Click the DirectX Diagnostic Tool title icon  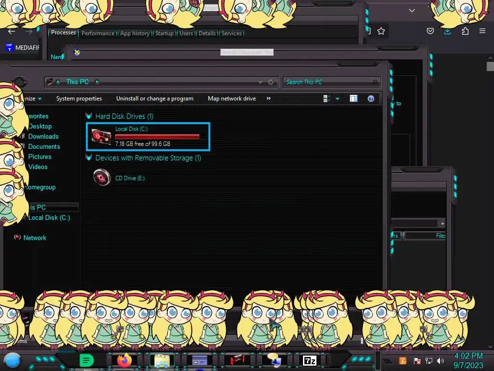[x=77, y=52]
